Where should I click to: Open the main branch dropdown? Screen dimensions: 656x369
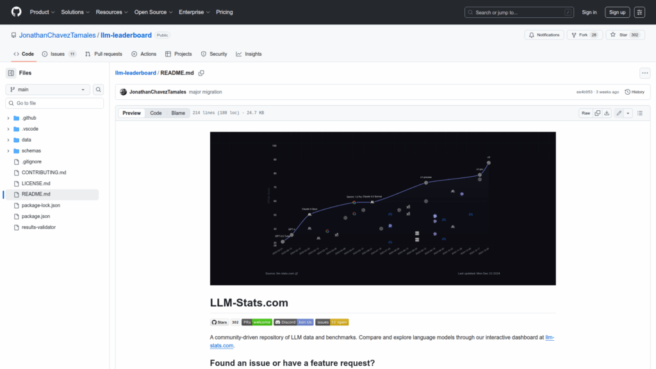[49, 90]
